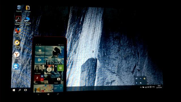This screenshot has height=102, width=181.
Task: Open the Recycle Bin desktop icon
Action: [19, 8]
